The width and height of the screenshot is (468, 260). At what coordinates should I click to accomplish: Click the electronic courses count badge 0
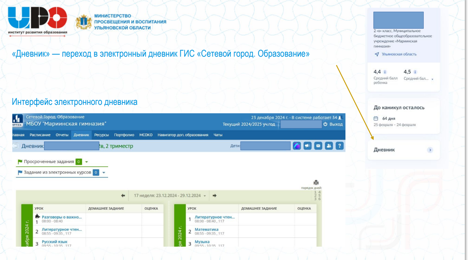pyautogui.click(x=96, y=172)
